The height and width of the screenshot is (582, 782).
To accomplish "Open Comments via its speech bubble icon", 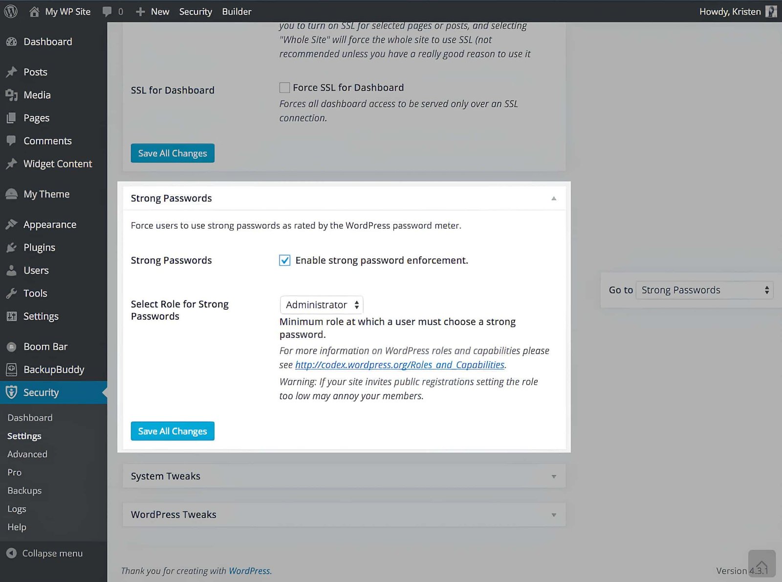I will pyautogui.click(x=12, y=141).
